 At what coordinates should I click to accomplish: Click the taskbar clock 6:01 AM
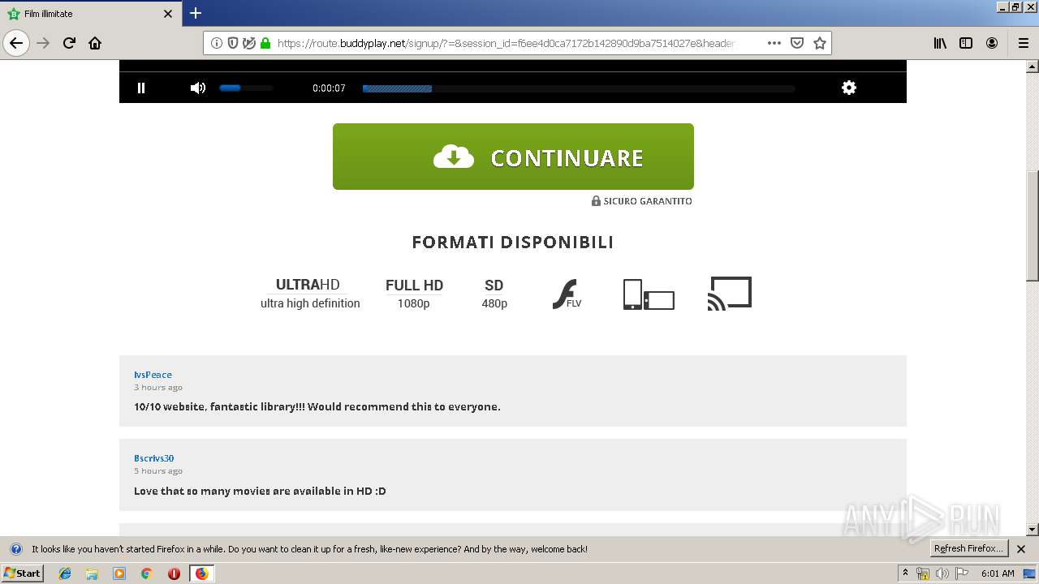998,573
